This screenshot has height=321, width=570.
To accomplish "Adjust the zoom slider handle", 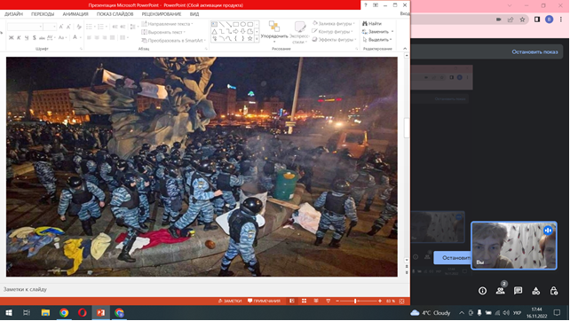I will pos(355,301).
